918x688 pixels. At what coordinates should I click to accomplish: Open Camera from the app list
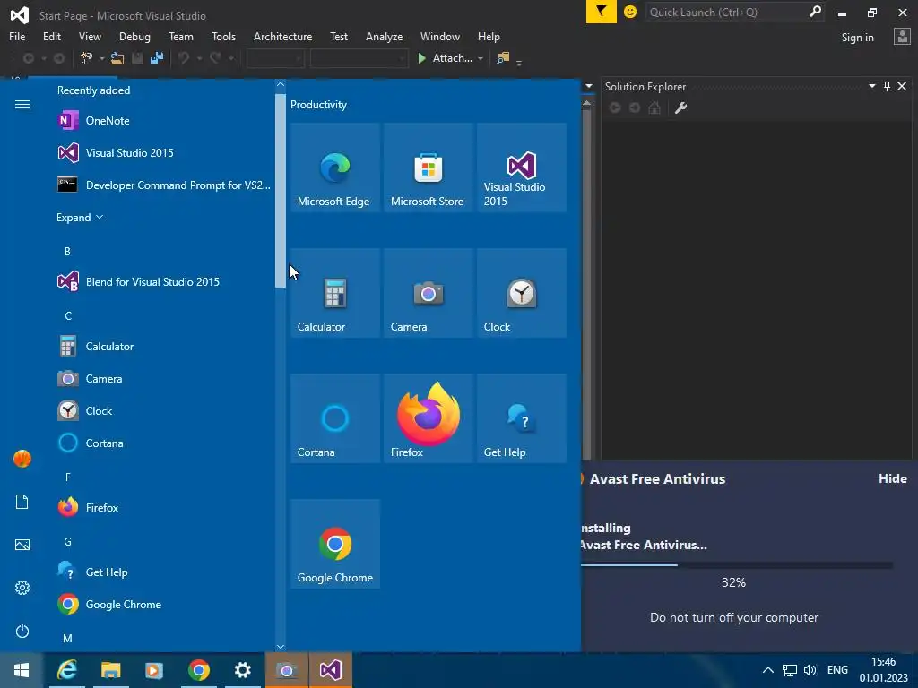(x=164, y=379)
